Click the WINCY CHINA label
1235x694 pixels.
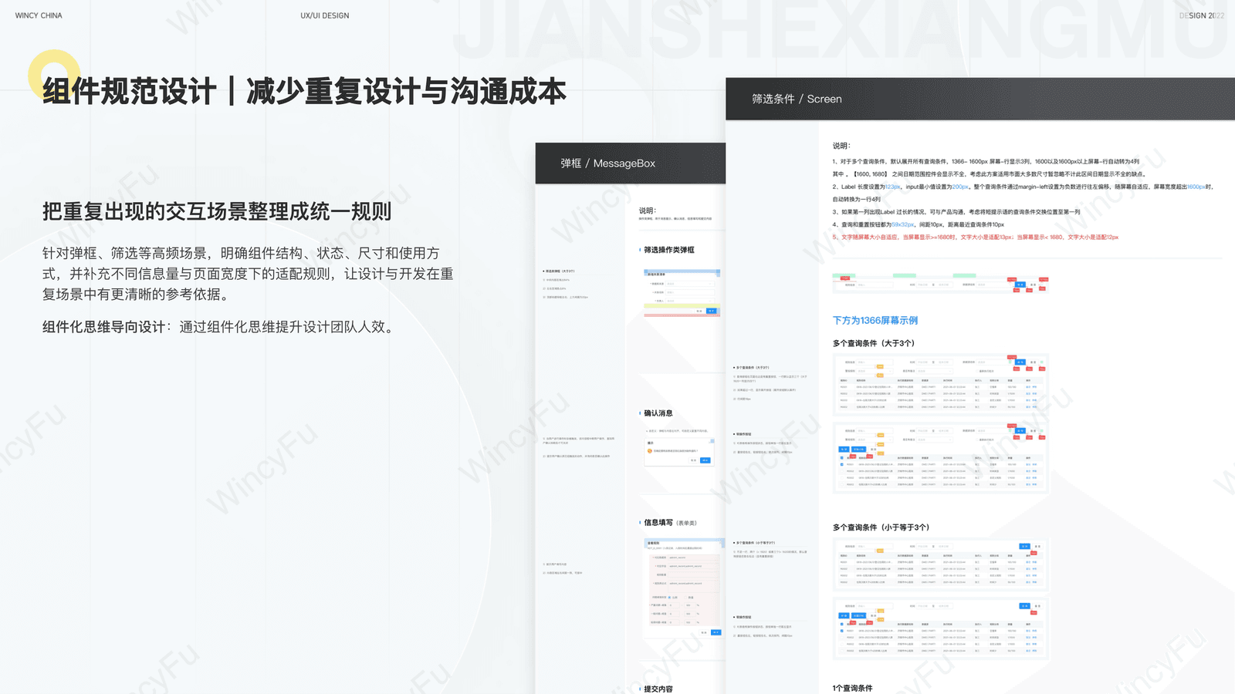coord(39,15)
